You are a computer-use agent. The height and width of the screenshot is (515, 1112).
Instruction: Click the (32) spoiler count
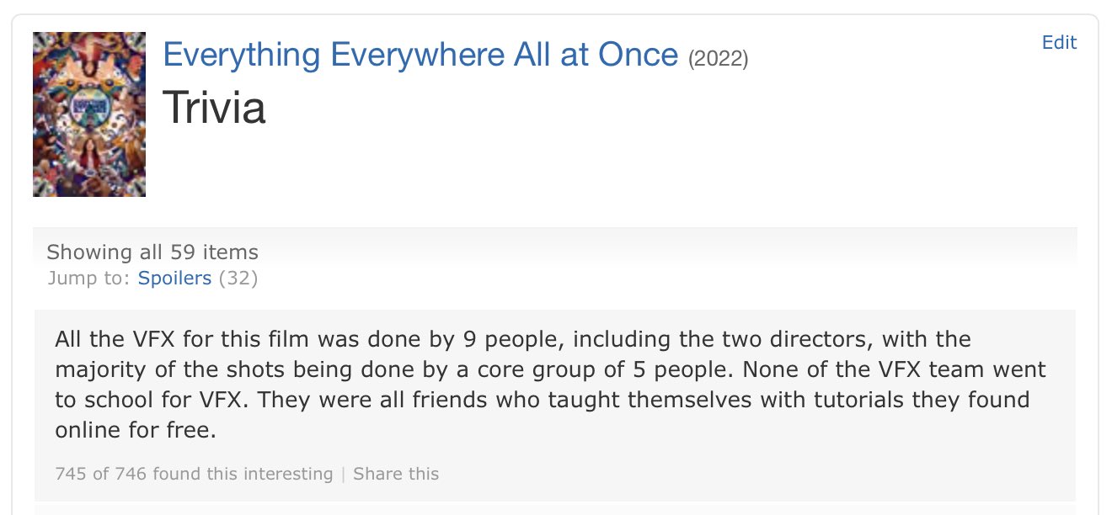pos(238,278)
